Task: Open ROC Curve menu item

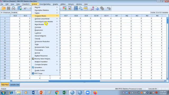Action: click(46, 73)
